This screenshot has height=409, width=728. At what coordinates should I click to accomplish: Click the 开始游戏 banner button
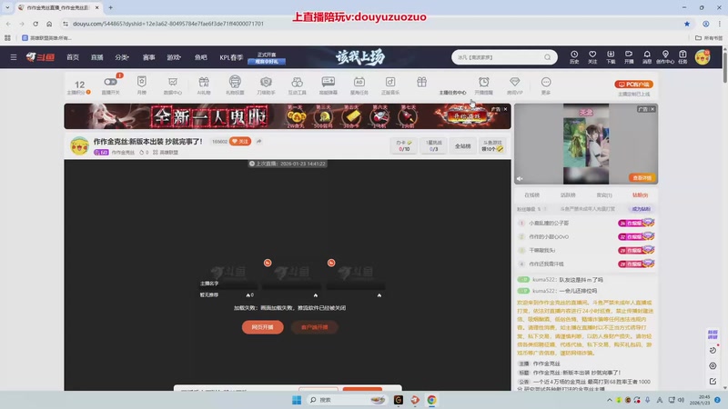466,116
